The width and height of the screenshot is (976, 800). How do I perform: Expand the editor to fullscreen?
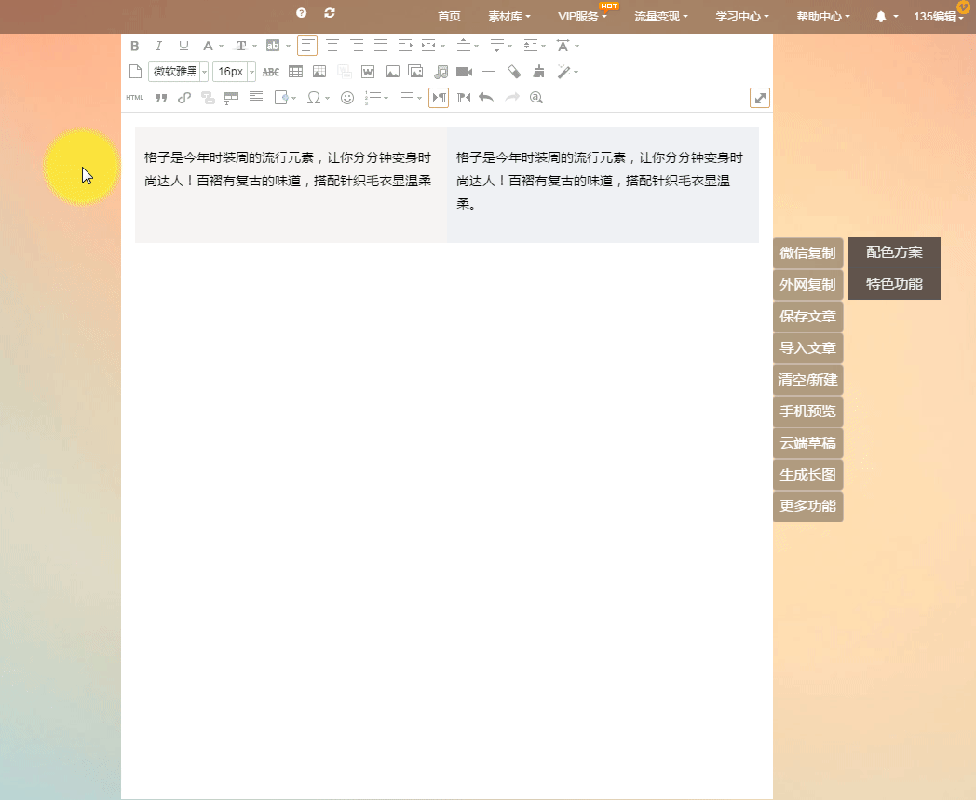[760, 98]
